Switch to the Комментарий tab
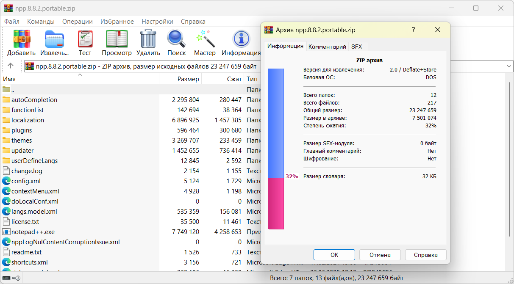 (327, 47)
